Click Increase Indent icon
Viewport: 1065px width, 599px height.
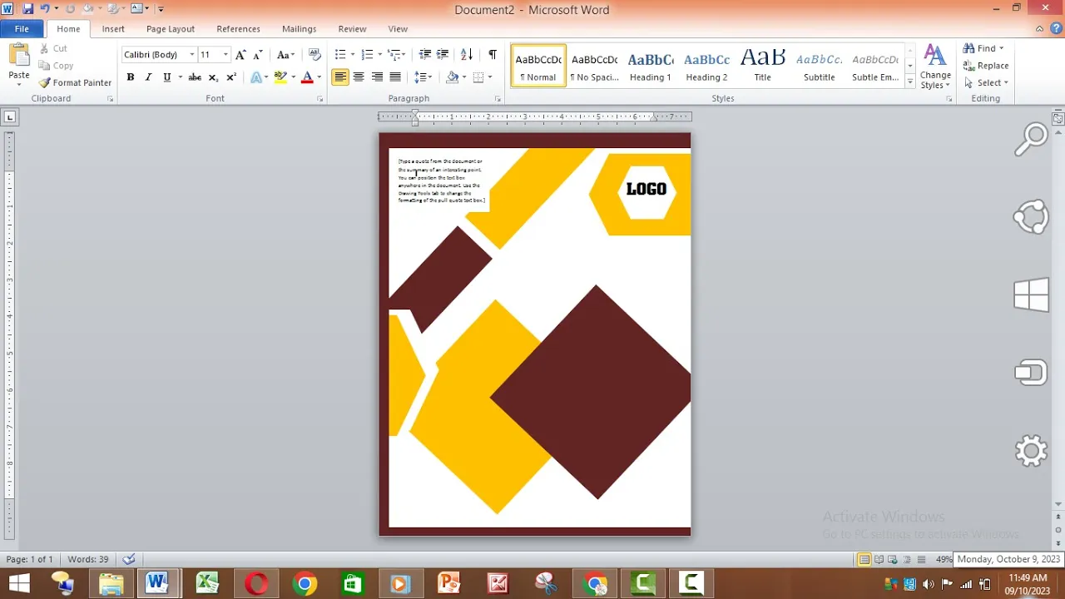(x=443, y=55)
